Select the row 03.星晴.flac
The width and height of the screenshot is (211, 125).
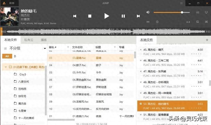tap(91, 58)
